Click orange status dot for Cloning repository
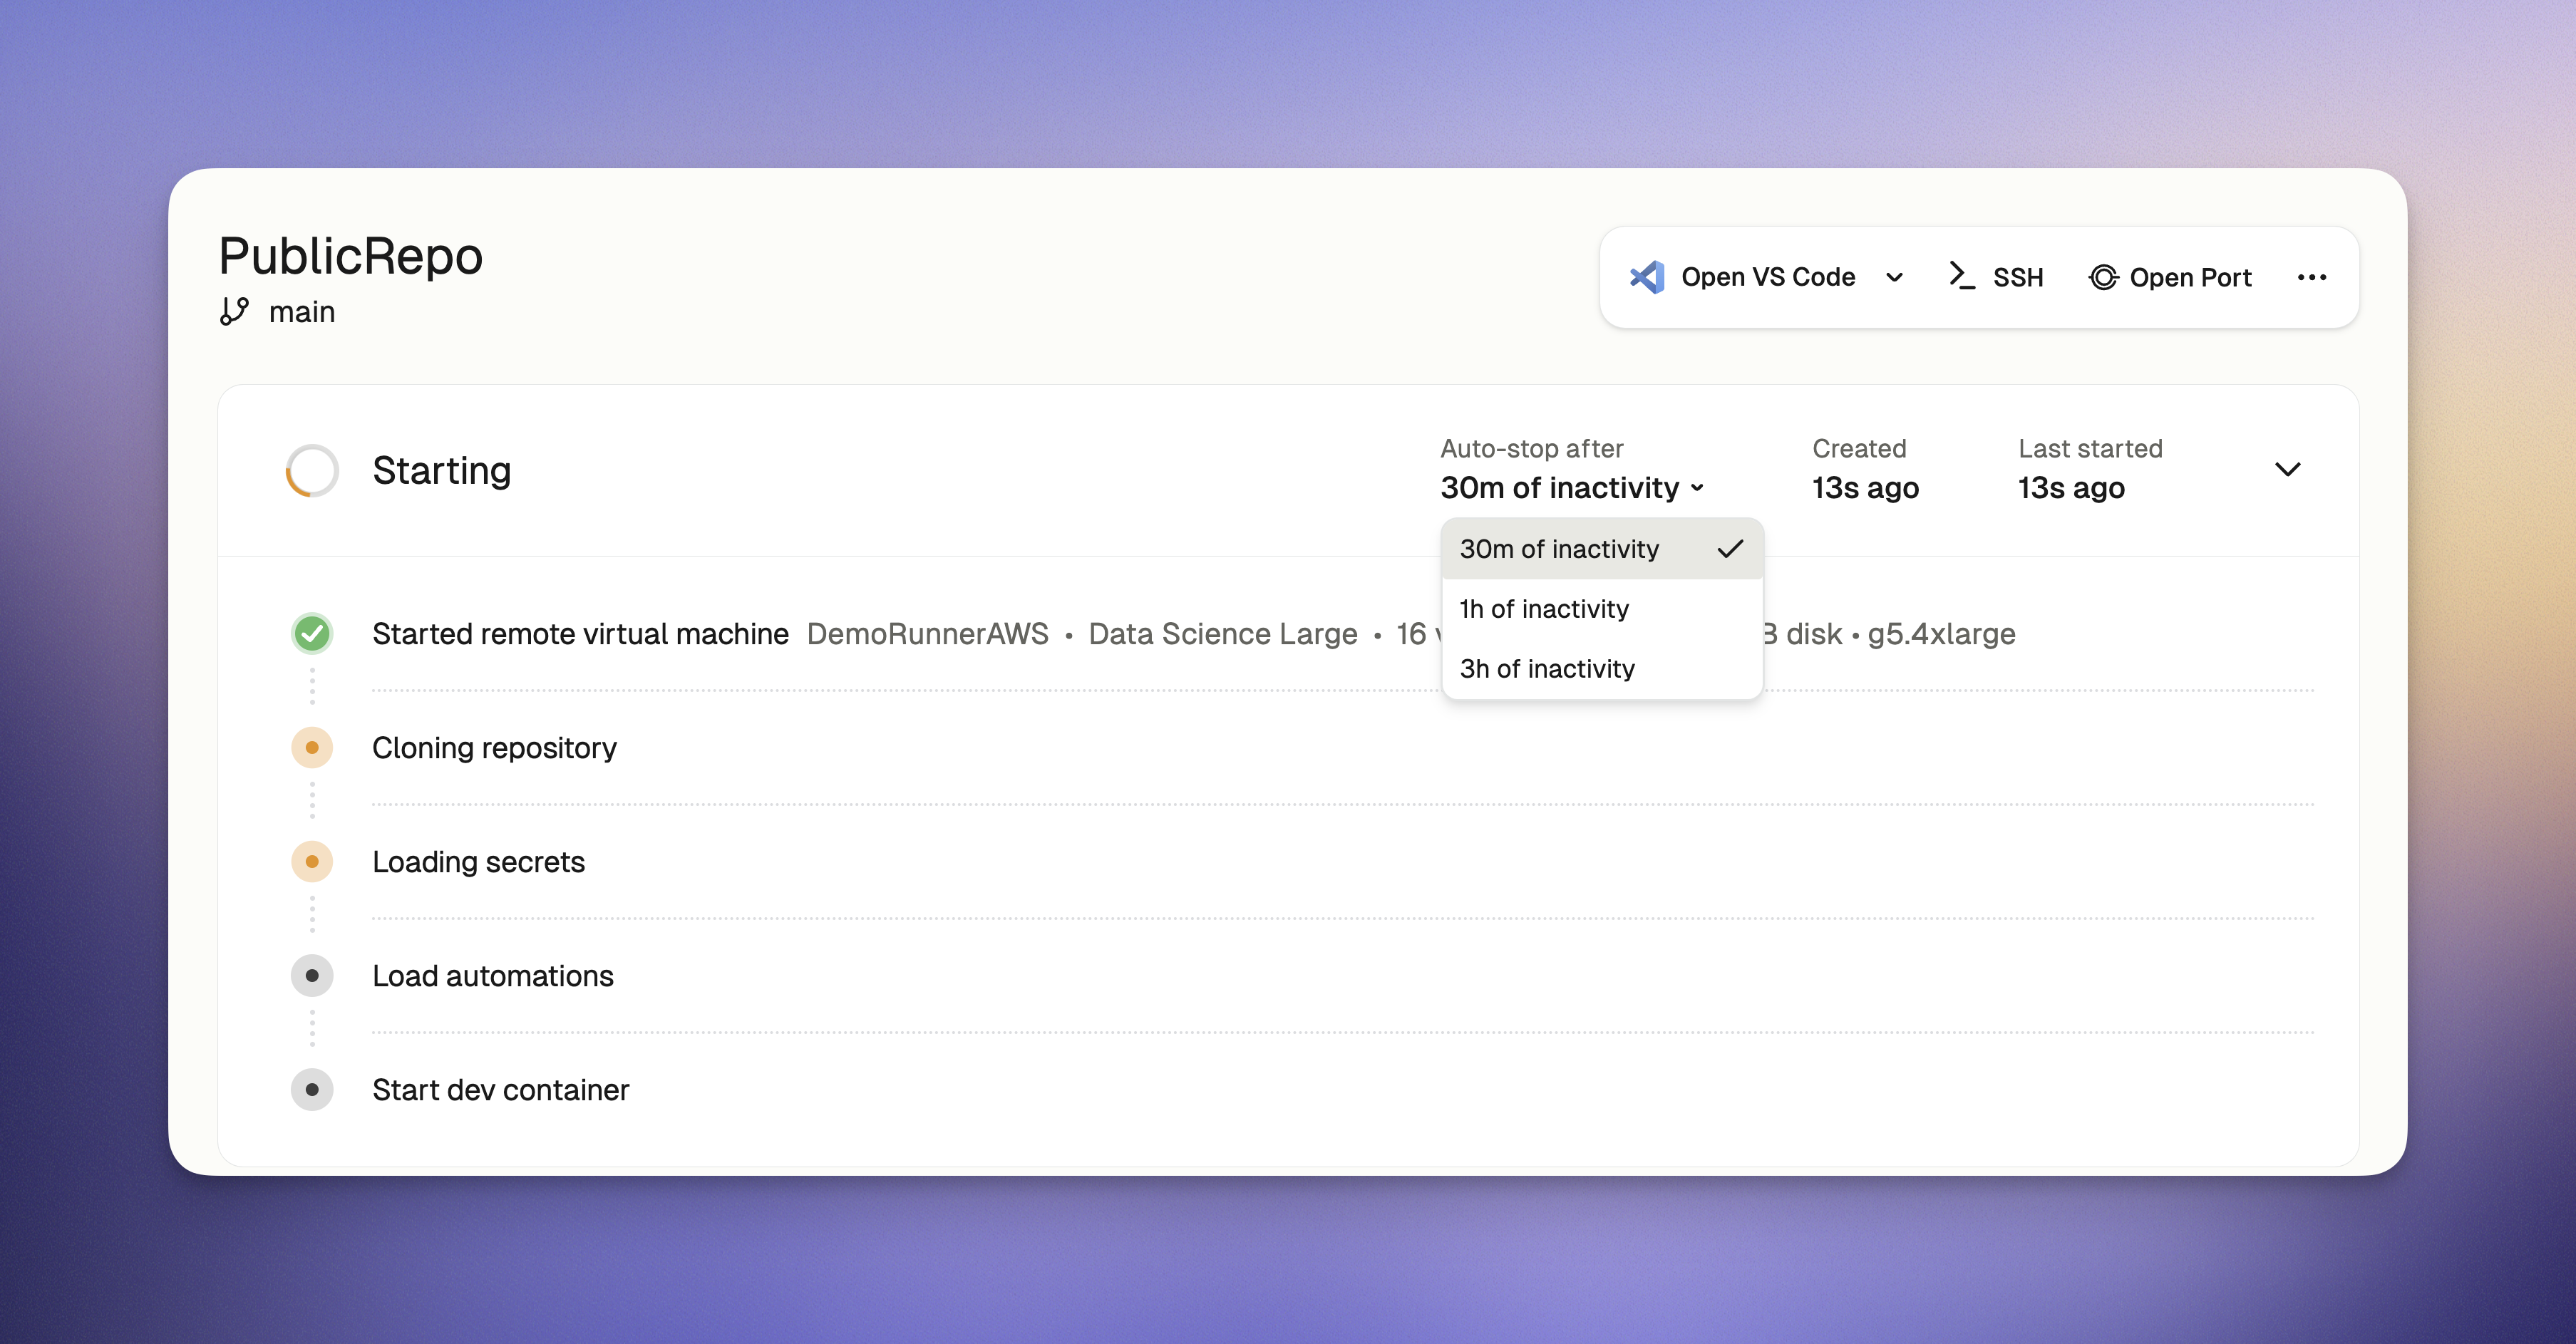2576x1344 pixels. point(312,748)
